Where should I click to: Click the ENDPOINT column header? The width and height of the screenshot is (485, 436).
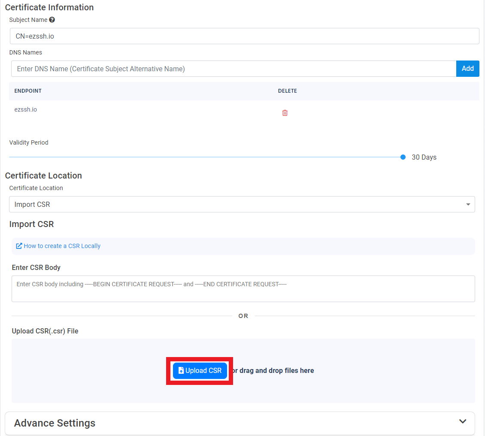tap(27, 91)
